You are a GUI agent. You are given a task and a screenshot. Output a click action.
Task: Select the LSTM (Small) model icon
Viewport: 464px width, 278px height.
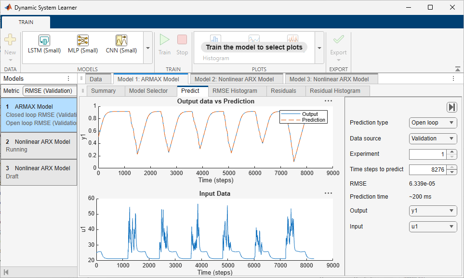click(x=44, y=40)
